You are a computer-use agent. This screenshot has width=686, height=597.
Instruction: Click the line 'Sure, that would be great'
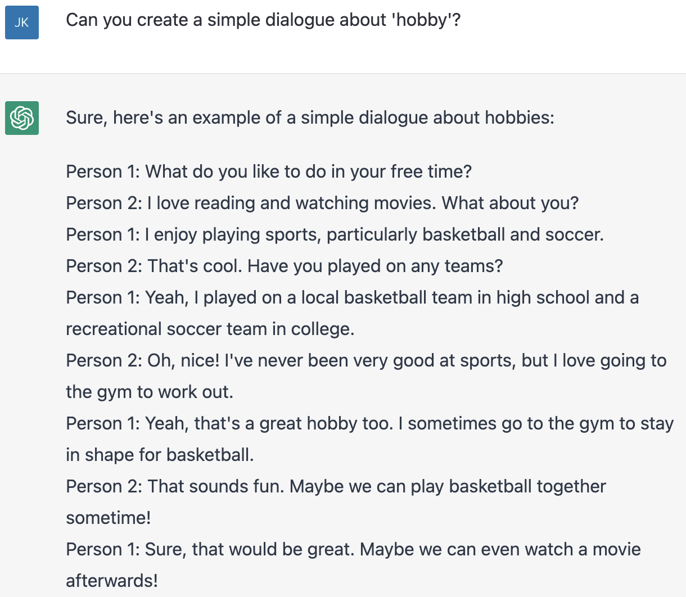(353, 549)
